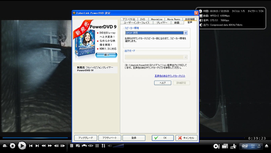Switch to the 動画 tab

[x=177, y=23]
